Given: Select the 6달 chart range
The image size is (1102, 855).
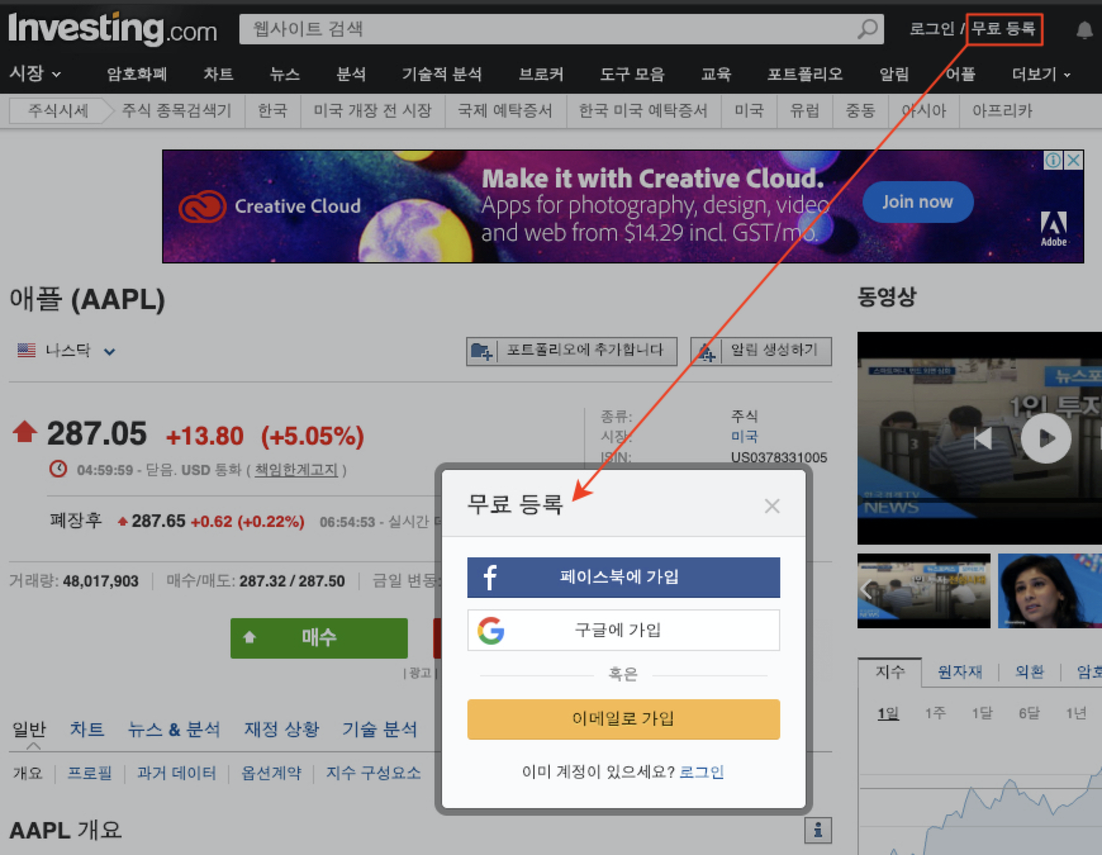Looking at the screenshot, I should [1029, 713].
